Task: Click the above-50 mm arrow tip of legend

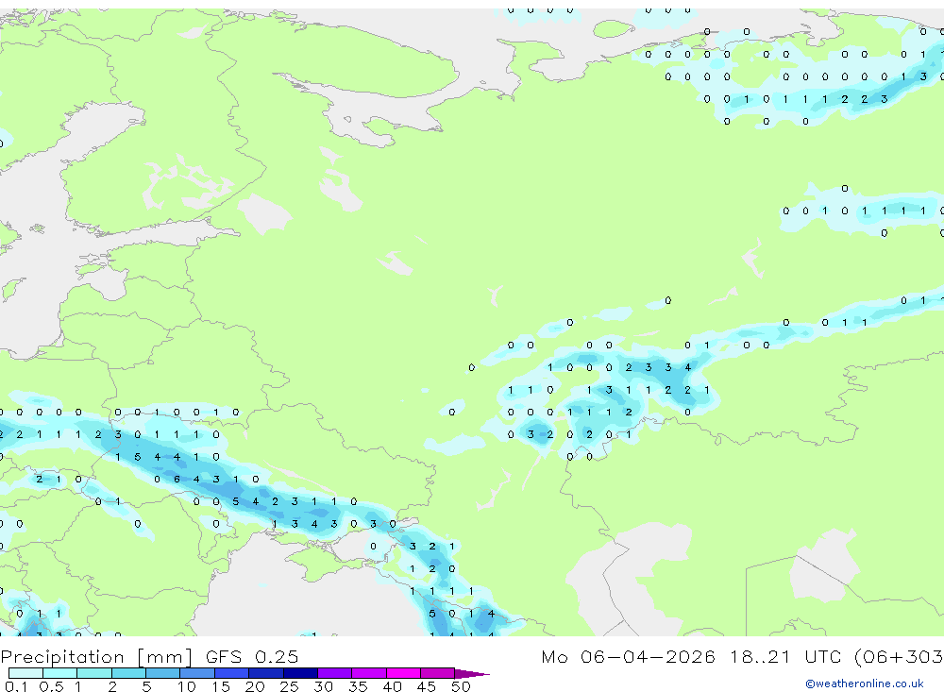Action: coord(472,673)
